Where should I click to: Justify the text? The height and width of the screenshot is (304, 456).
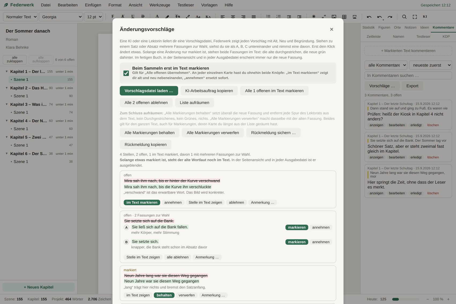coord(253,17)
